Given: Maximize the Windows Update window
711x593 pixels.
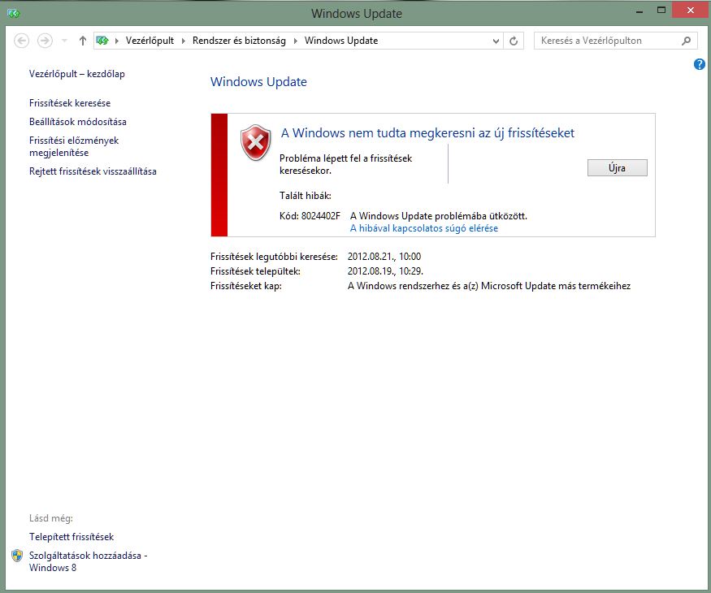Looking at the screenshot, I should click(x=661, y=10).
